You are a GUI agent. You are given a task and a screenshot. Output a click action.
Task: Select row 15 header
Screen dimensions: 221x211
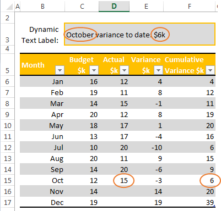coord(7,180)
